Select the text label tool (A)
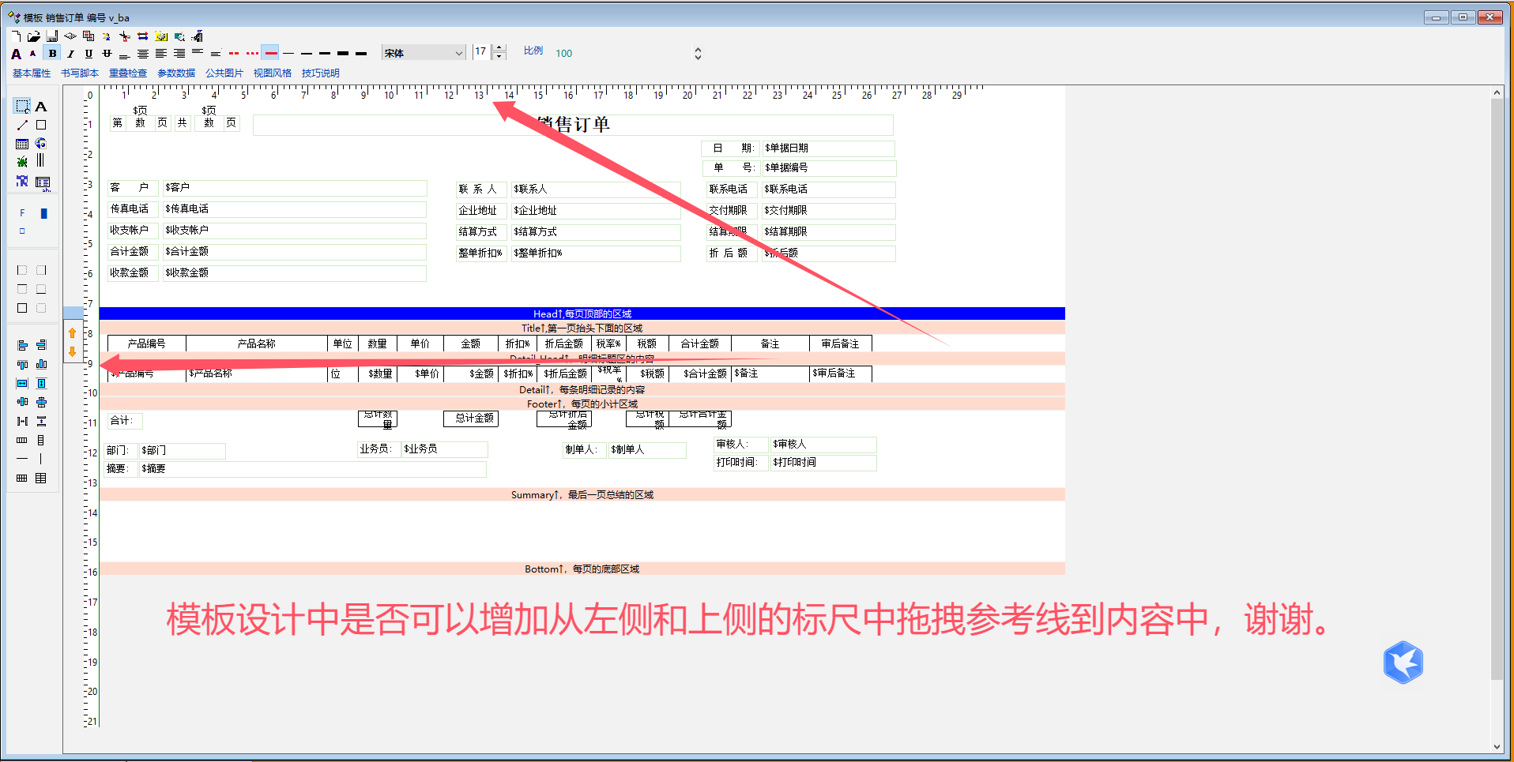This screenshot has height=762, width=1514. click(x=41, y=107)
